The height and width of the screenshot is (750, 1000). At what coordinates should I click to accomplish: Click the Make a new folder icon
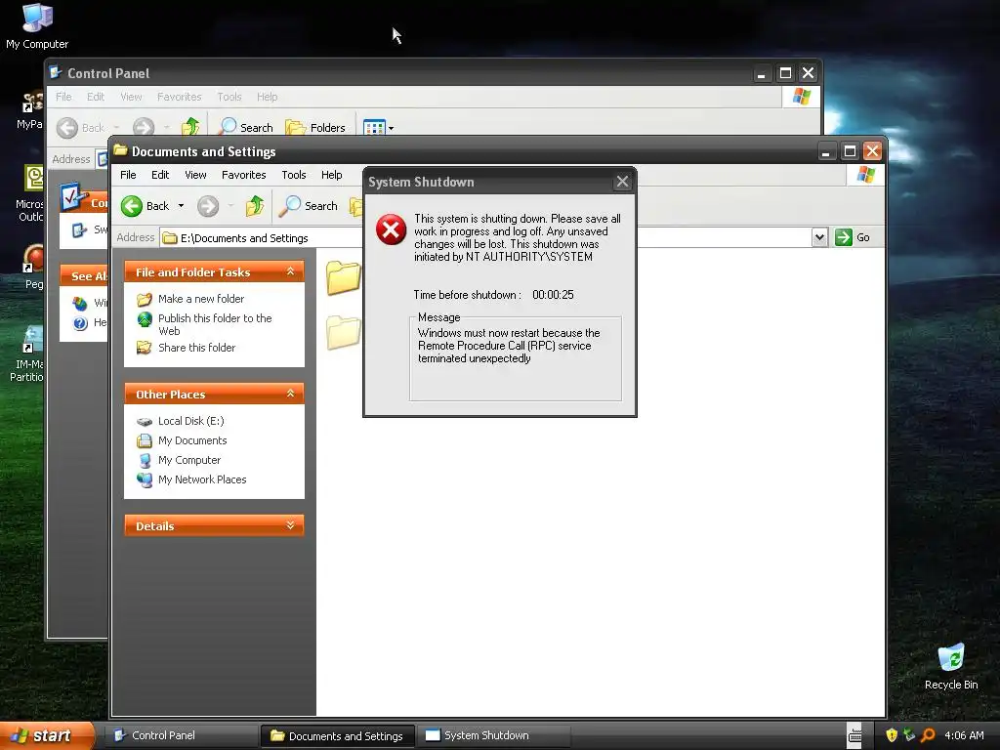point(145,299)
